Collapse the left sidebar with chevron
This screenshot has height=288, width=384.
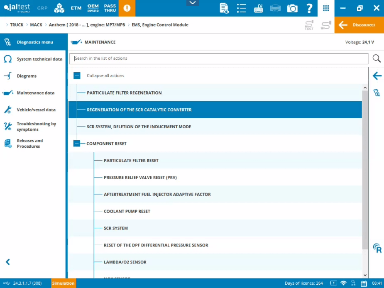click(7, 262)
